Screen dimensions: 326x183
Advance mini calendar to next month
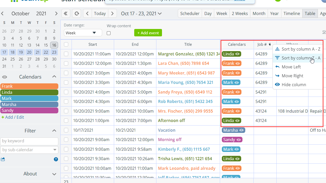click(56, 13)
